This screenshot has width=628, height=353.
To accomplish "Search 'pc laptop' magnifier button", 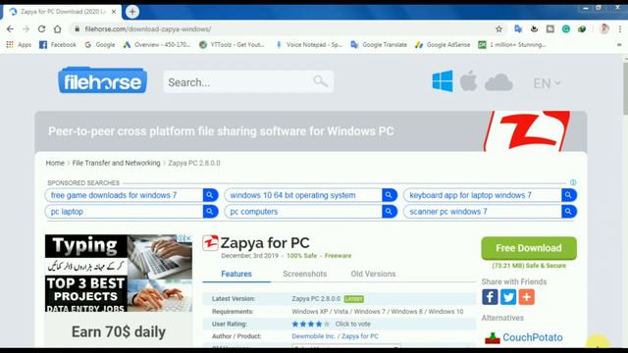I will pos(210,212).
